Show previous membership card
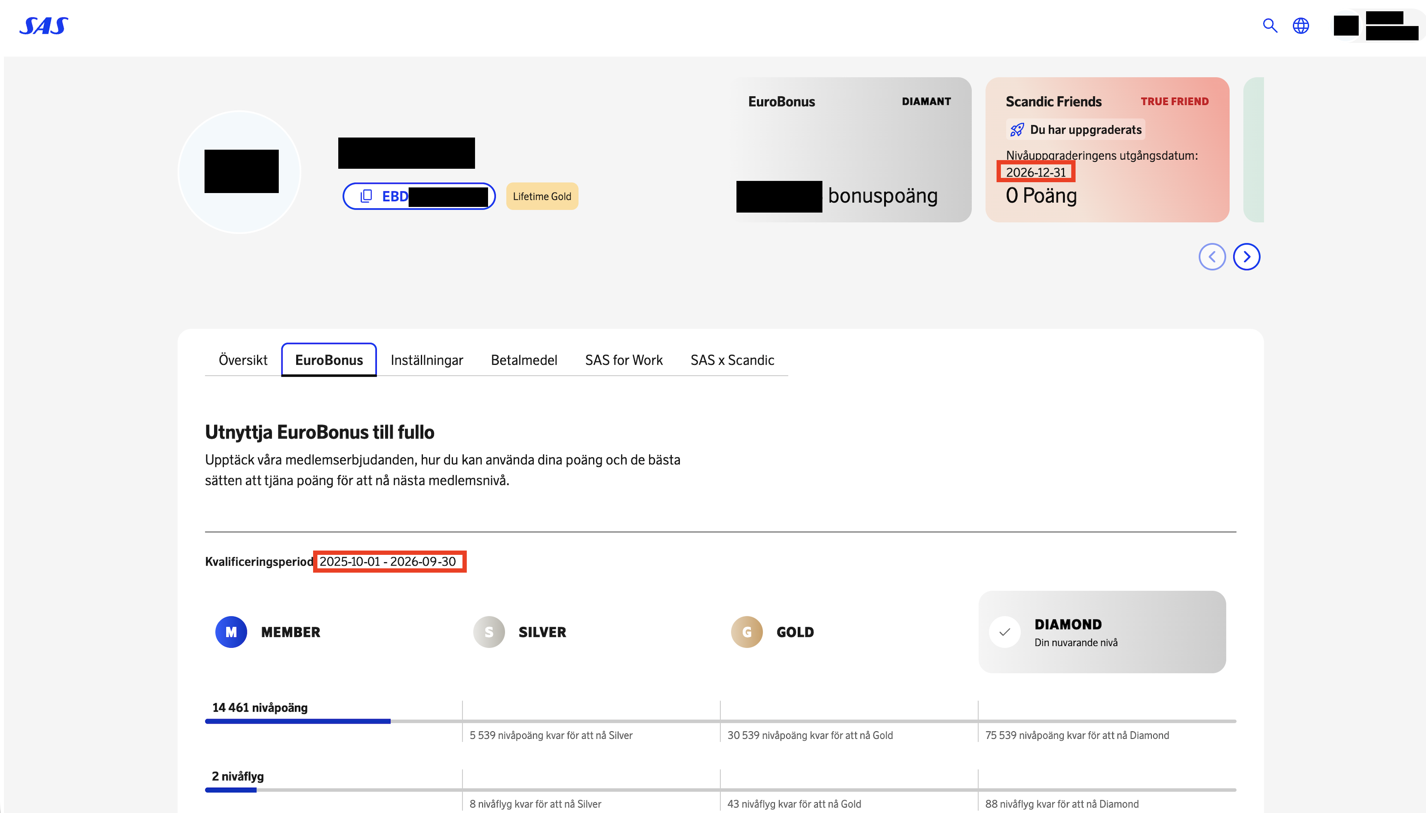1426x813 pixels. point(1212,257)
